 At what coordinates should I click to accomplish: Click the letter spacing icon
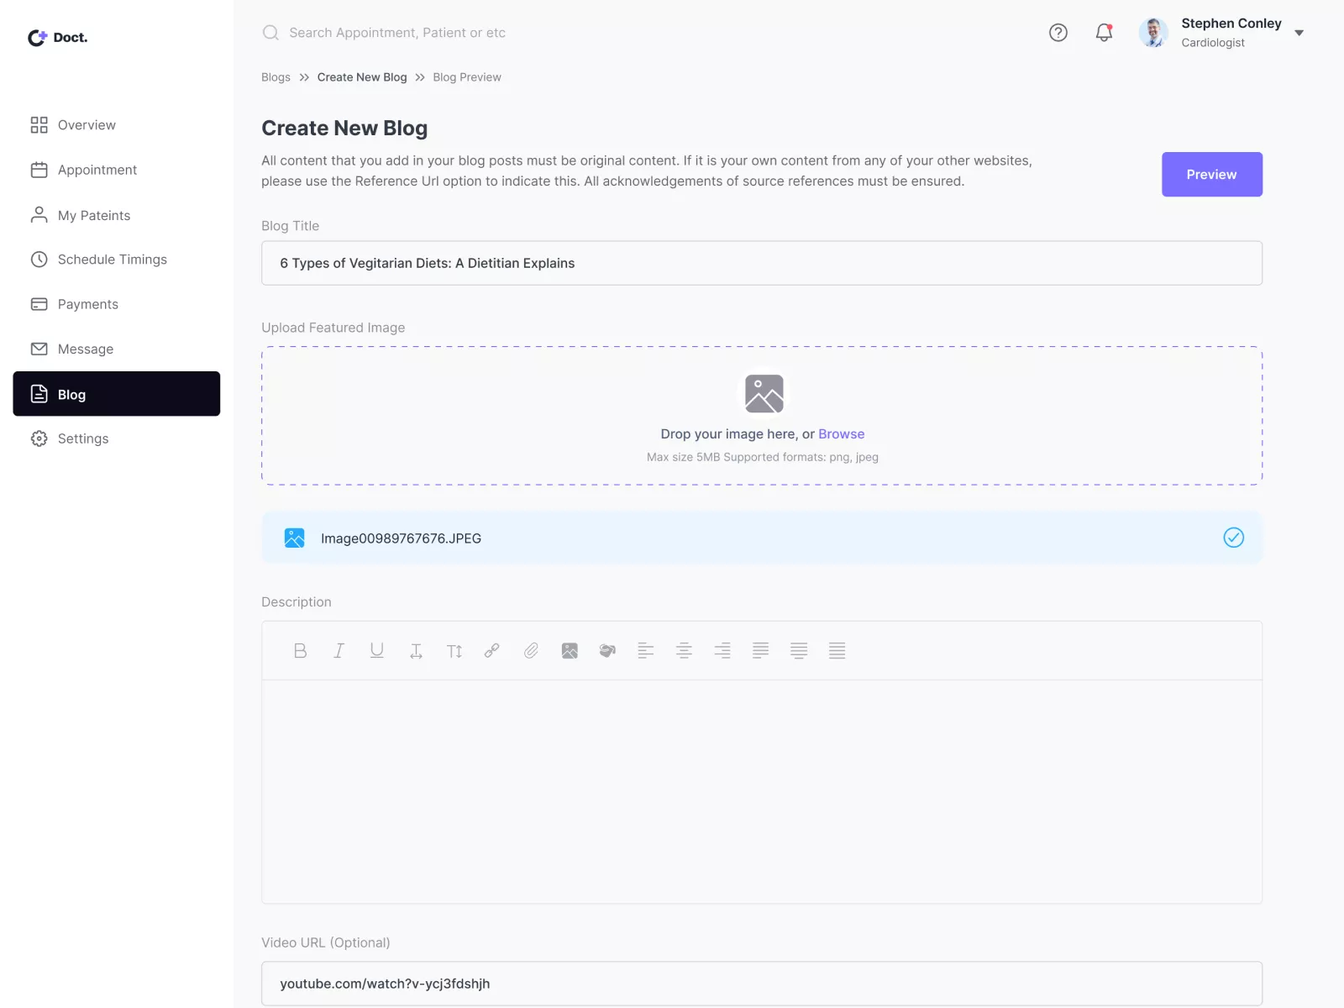pos(416,651)
